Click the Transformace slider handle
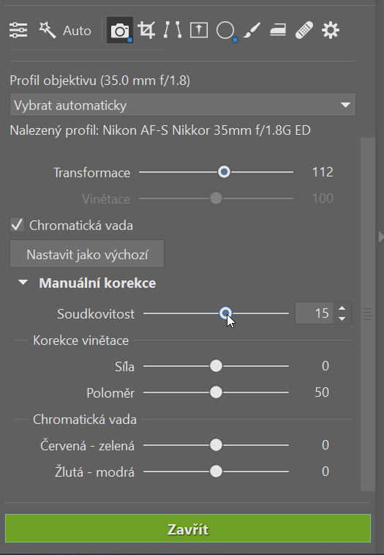Screen dimensions: 384x555 coord(224,172)
